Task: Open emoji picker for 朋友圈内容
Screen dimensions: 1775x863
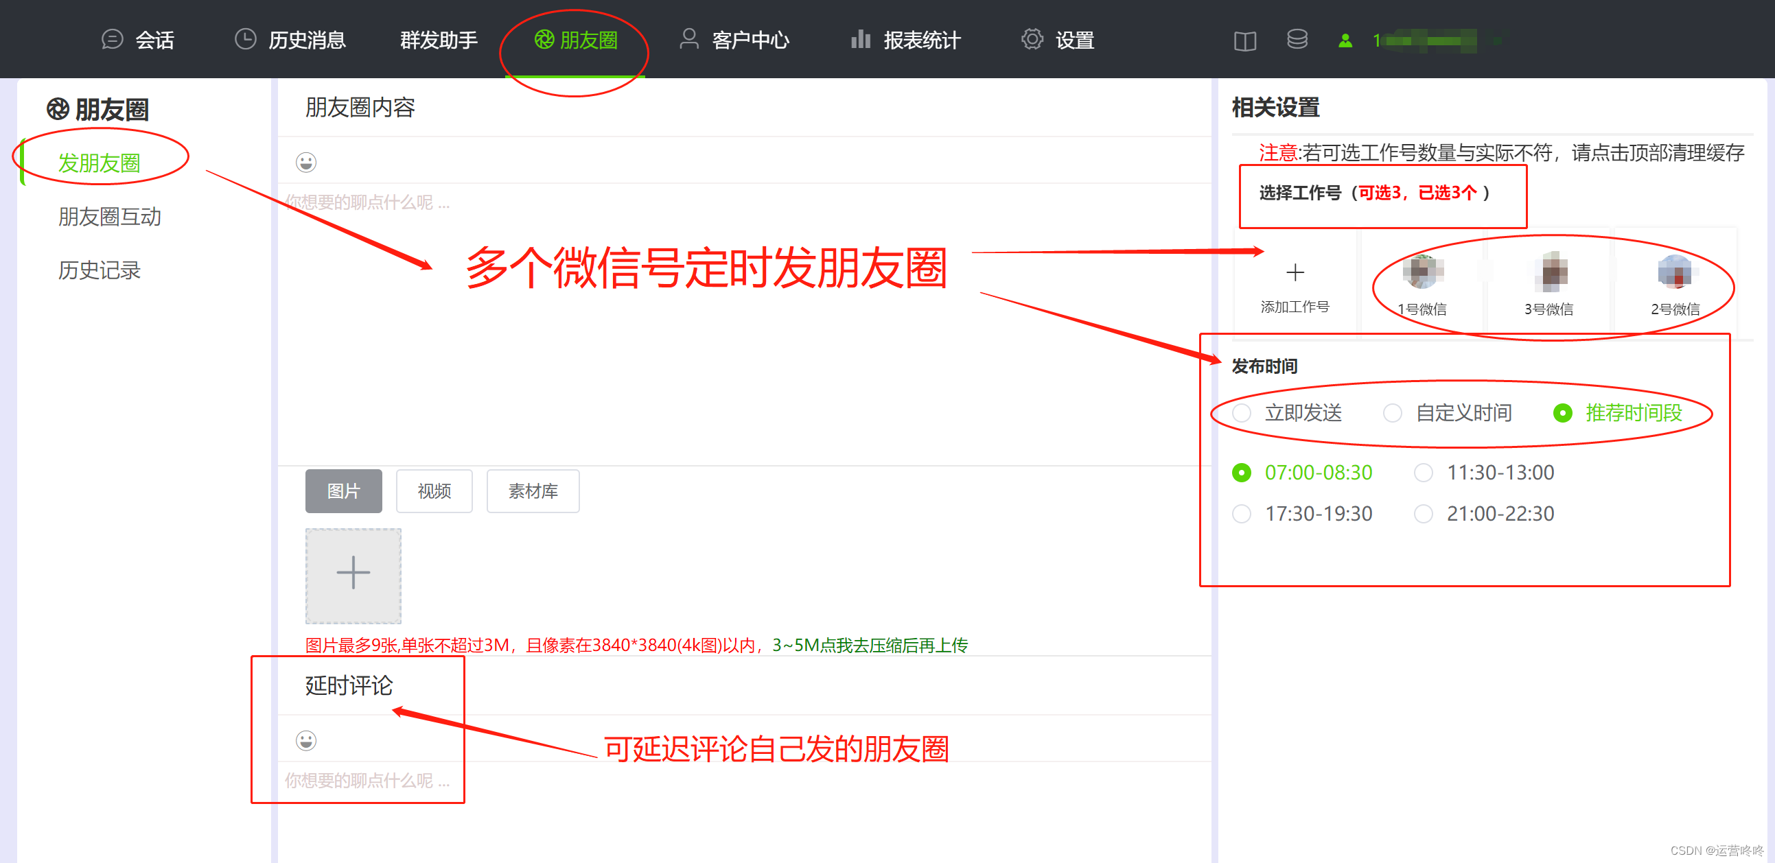Action: coord(306,163)
